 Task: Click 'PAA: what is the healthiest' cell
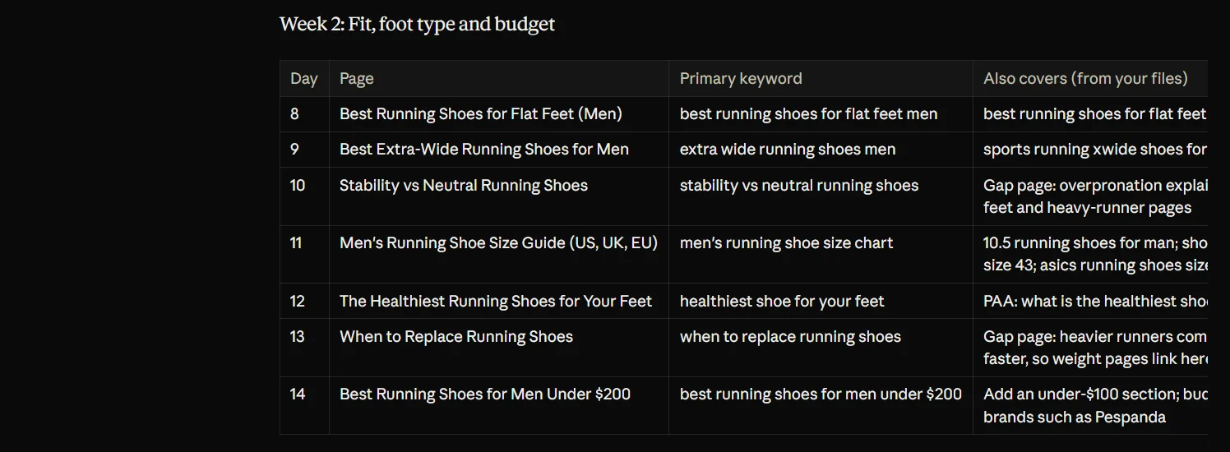1090,301
